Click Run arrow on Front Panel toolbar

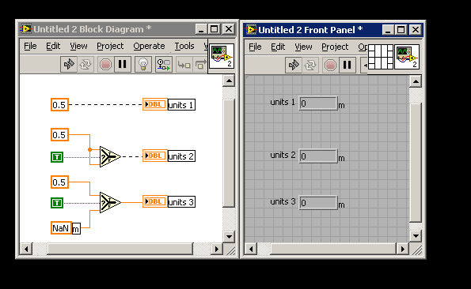[x=294, y=65]
